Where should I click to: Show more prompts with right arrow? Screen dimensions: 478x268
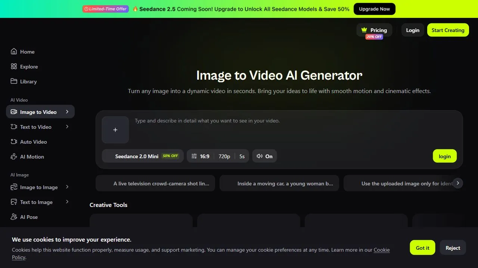tap(458, 183)
